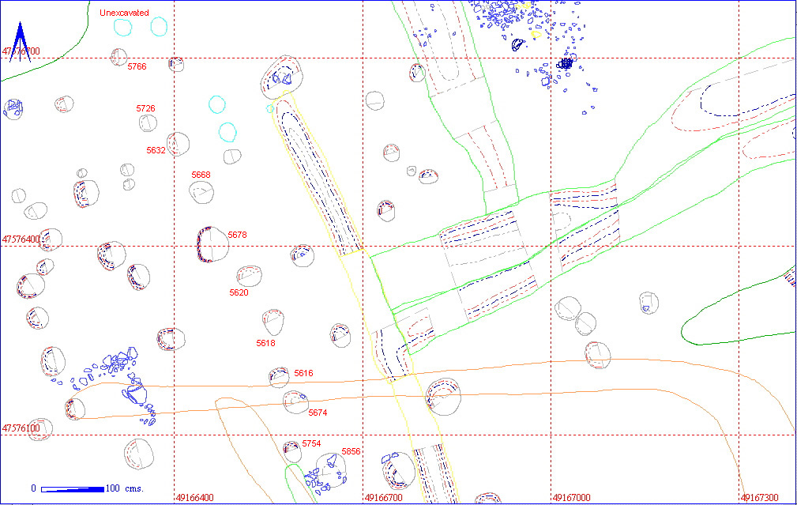Screen dimensions: 797x505
Task: Click the northing label 47576100
Action: coord(21,428)
